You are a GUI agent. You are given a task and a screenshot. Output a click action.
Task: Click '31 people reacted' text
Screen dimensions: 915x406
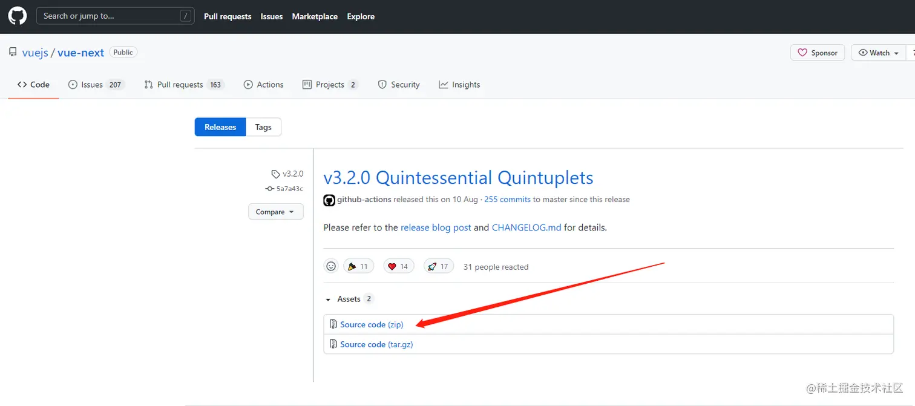point(496,267)
